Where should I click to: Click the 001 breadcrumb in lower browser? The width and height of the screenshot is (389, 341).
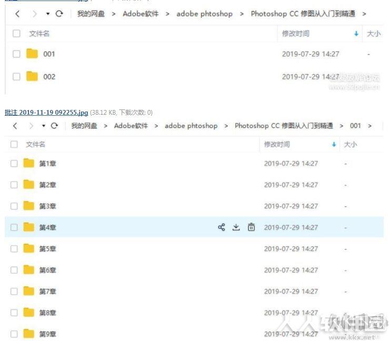click(x=355, y=126)
